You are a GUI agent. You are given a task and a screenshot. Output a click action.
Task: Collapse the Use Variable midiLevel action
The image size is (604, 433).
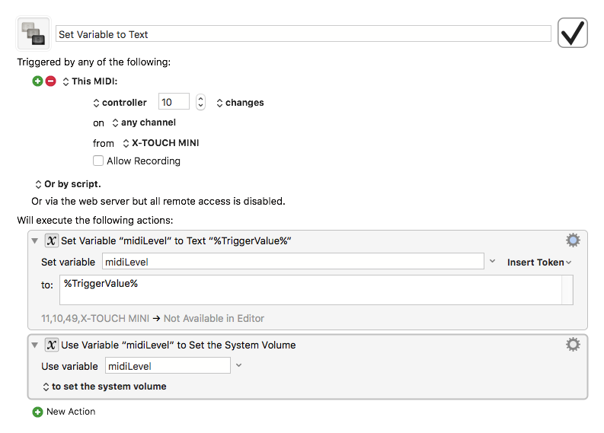[x=34, y=345]
